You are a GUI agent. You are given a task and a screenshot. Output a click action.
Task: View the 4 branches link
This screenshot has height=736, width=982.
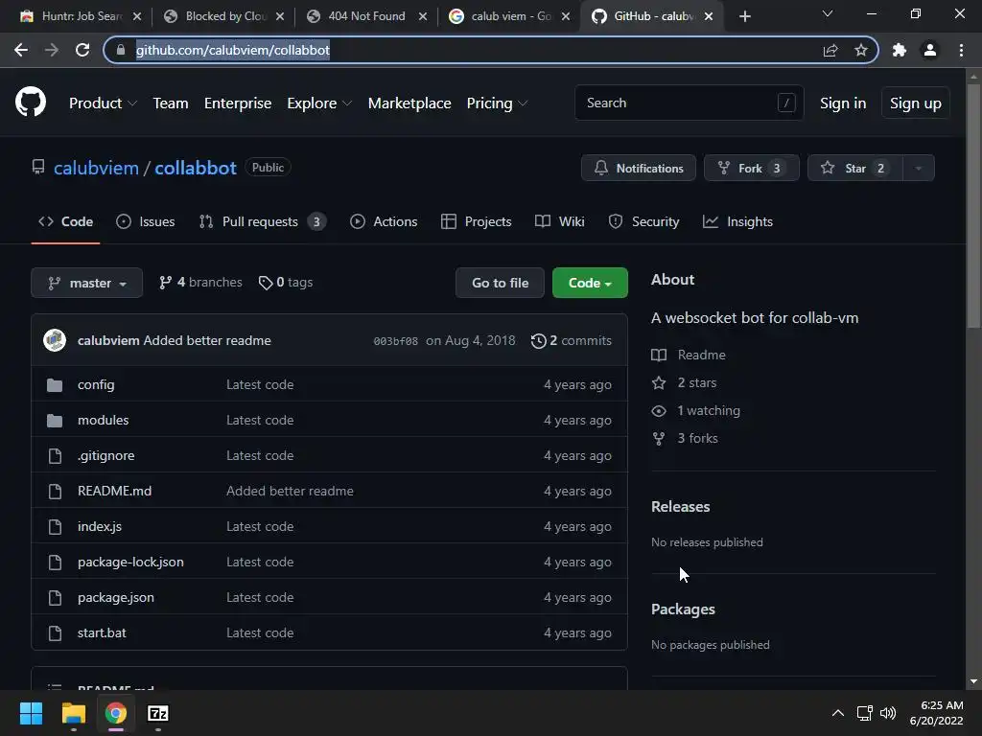point(200,283)
